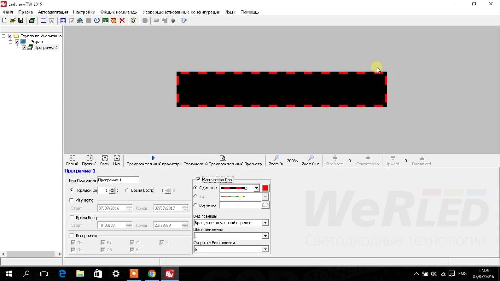This screenshot has width=500, height=281.
Task: Open Windows Settings gear in taskbar
Action: click(116, 274)
